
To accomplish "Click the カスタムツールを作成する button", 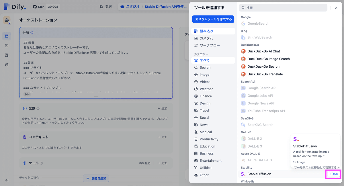I will [x=213, y=19].
